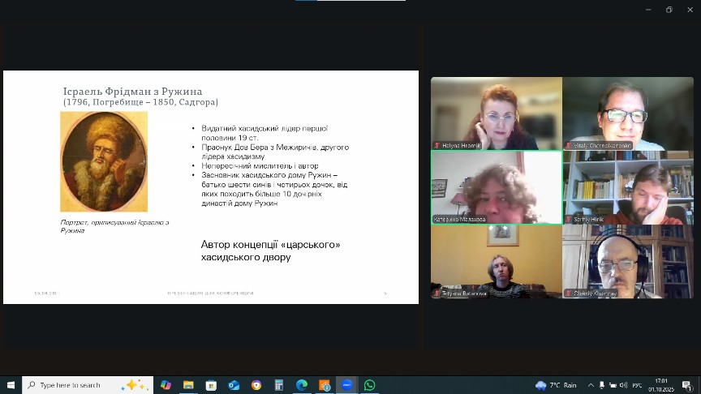Launch Copilot from the taskbar
701x394 pixels.
point(166,385)
